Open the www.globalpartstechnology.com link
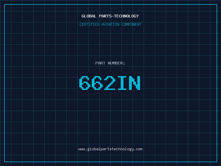The height and width of the screenshot is (166, 221). pyautogui.click(x=110, y=149)
